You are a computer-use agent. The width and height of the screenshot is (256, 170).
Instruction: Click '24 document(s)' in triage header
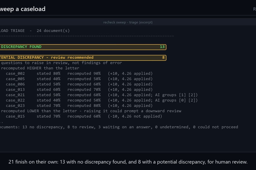tap(53, 31)
